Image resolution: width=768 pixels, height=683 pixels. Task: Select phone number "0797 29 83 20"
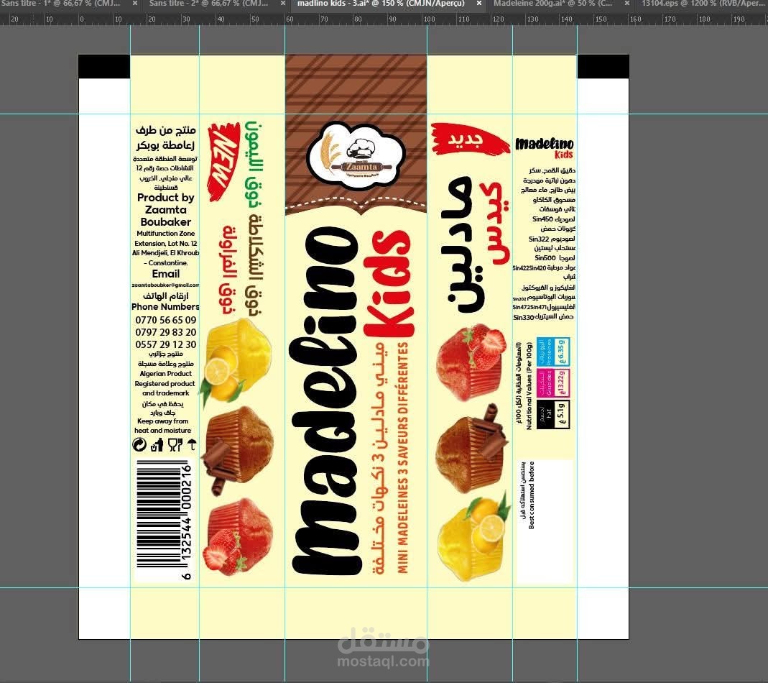(165, 332)
